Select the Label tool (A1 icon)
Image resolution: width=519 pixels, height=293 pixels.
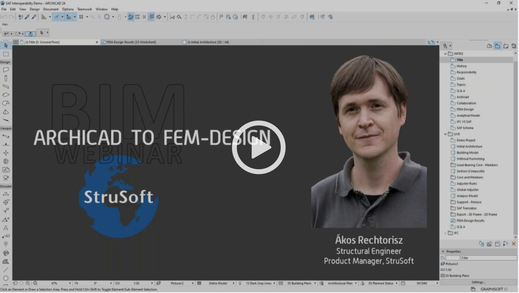pos(6,236)
